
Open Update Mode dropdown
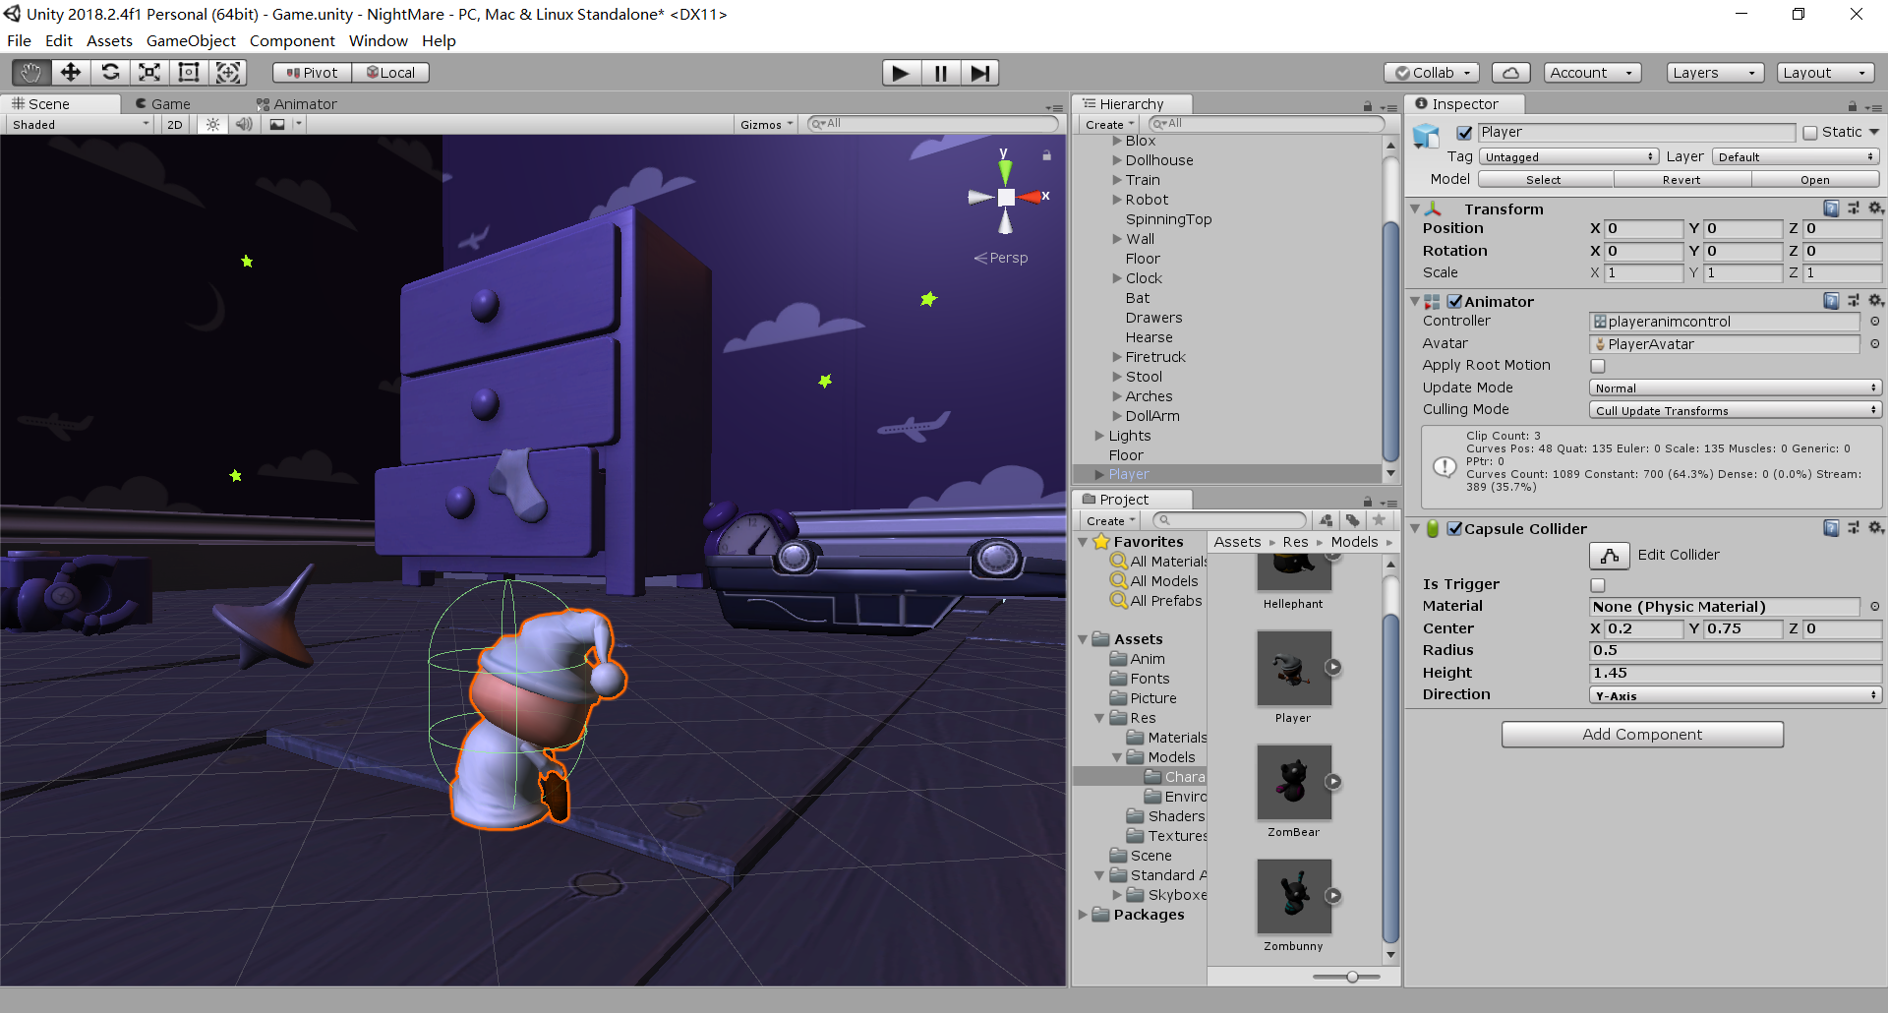point(1735,388)
